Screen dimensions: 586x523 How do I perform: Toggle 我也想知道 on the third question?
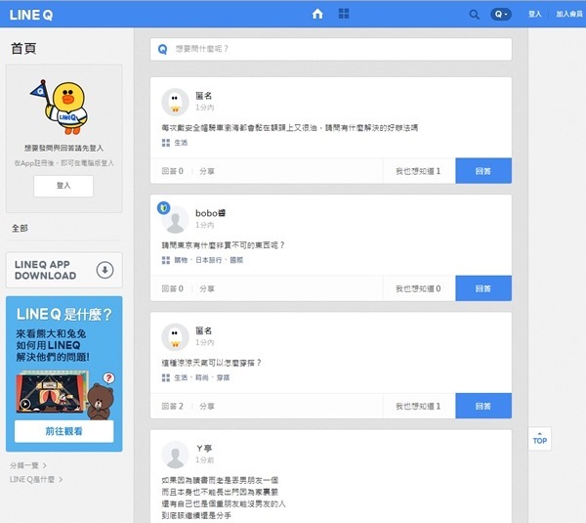click(417, 406)
